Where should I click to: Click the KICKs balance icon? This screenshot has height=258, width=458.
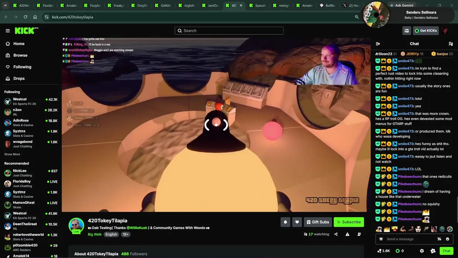pos(398,251)
